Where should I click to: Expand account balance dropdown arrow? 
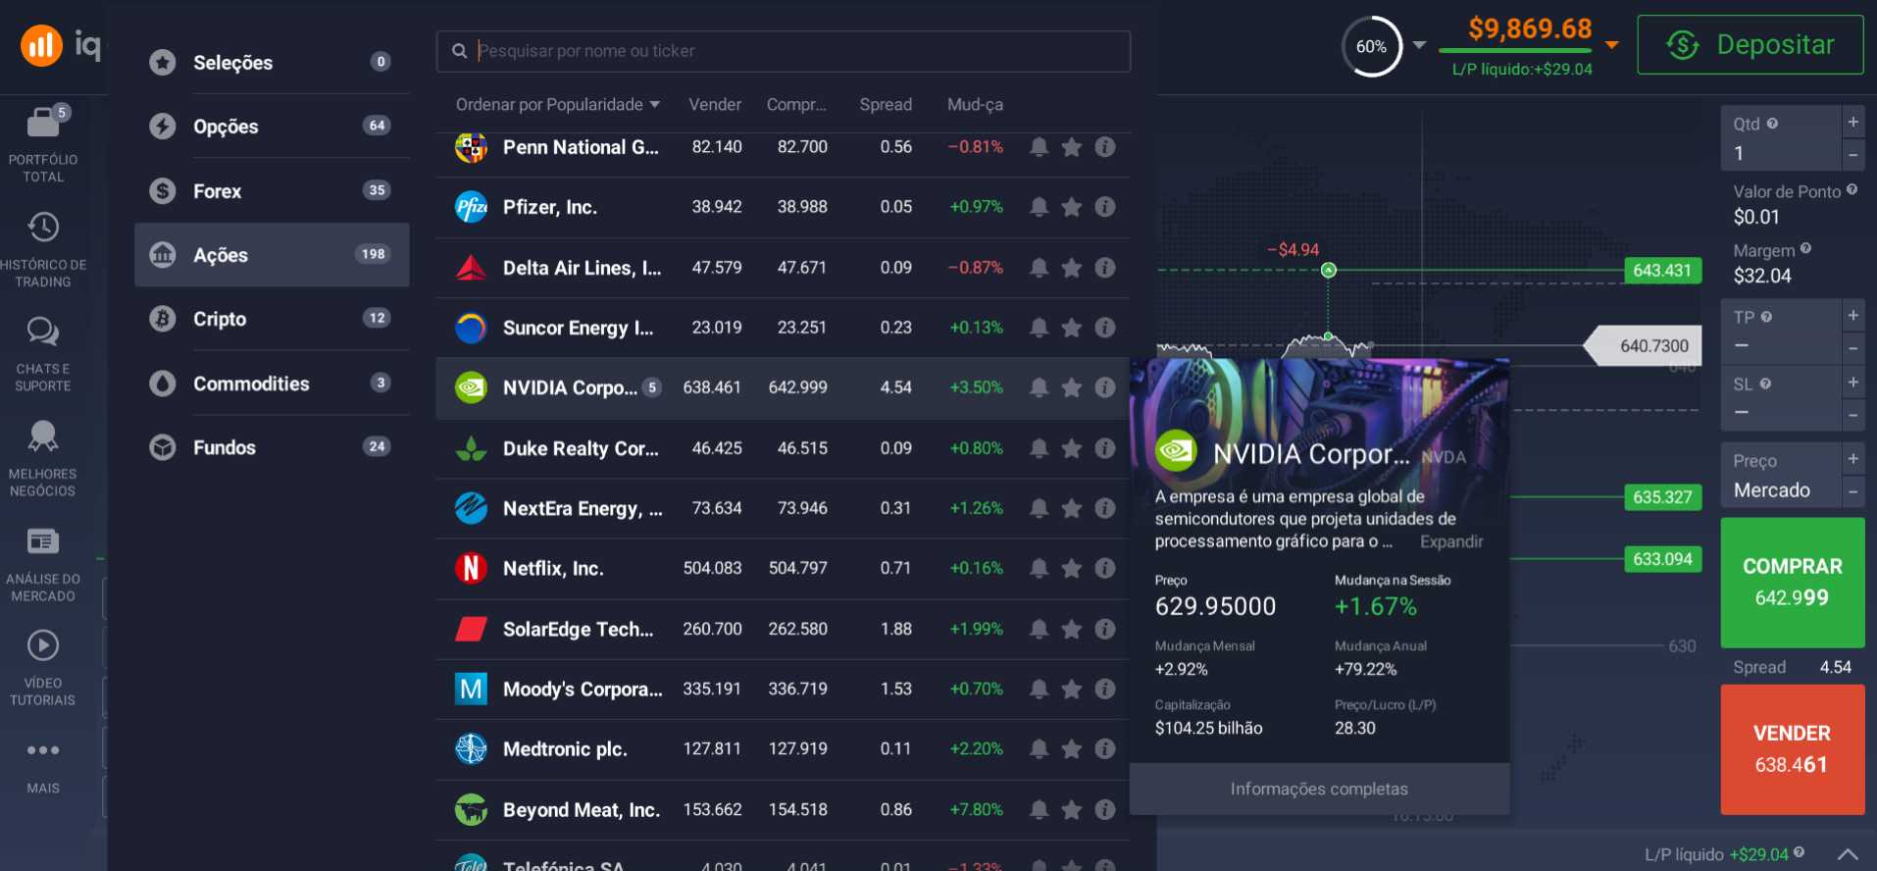tap(1612, 45)
